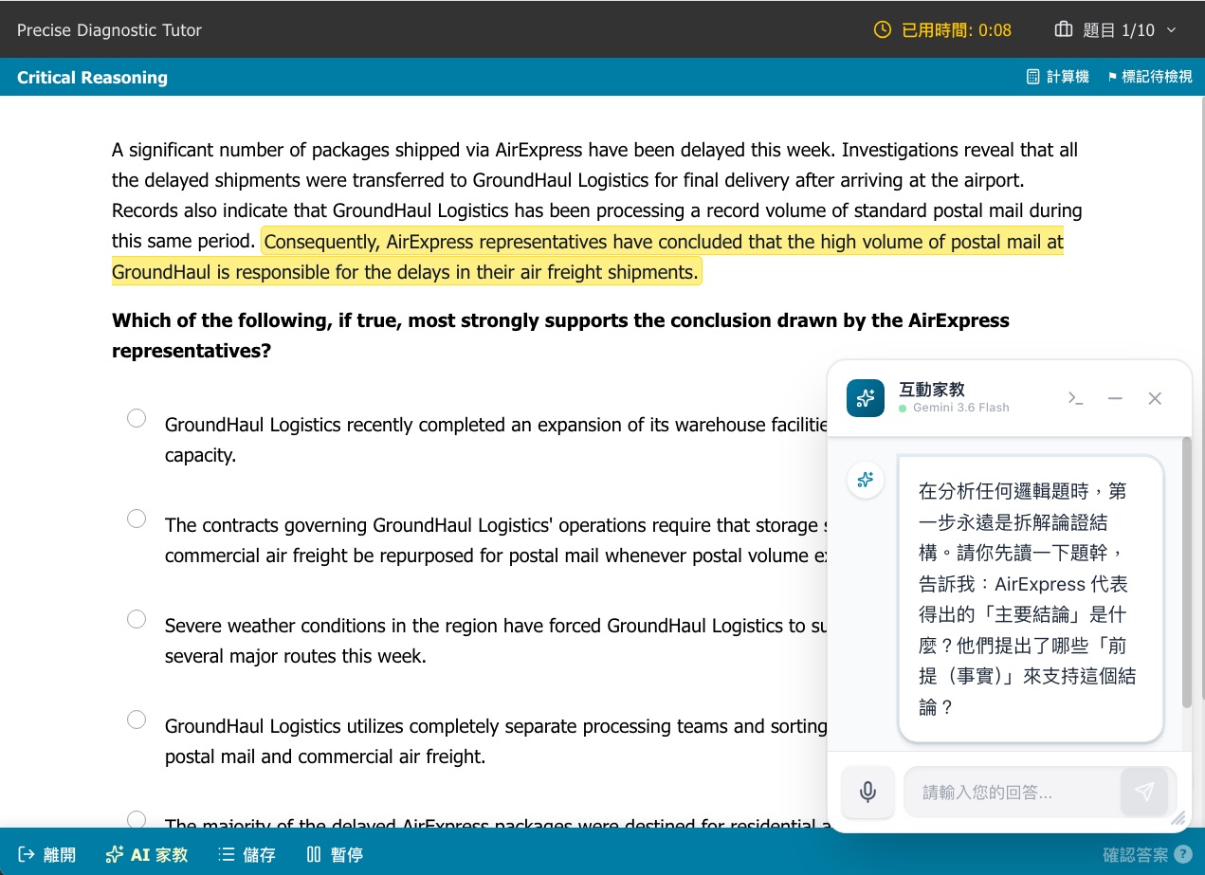Select the residential destinations answer option
The height and width of the screenshot is (875, 1205).
pyautogui.click(x=137, y=819)
